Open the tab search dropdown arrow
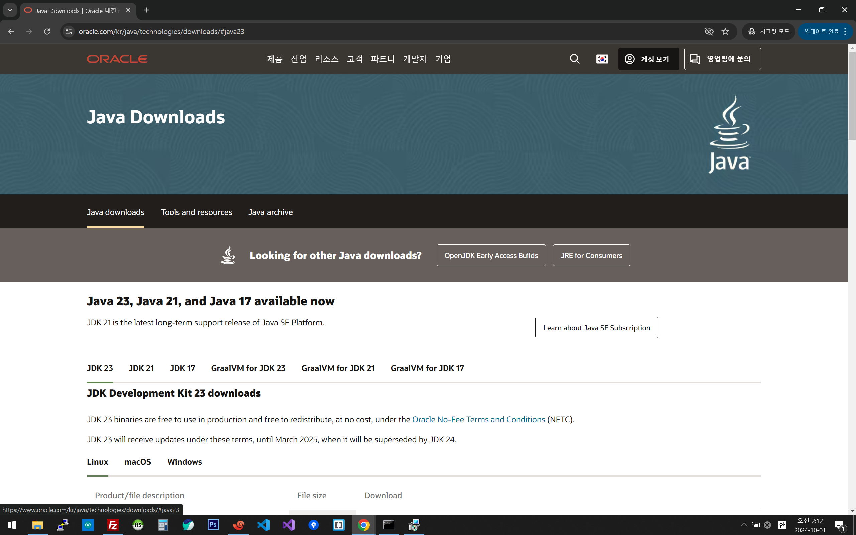The height and width of the screenshot is (535, 856). tap(10, 10)
